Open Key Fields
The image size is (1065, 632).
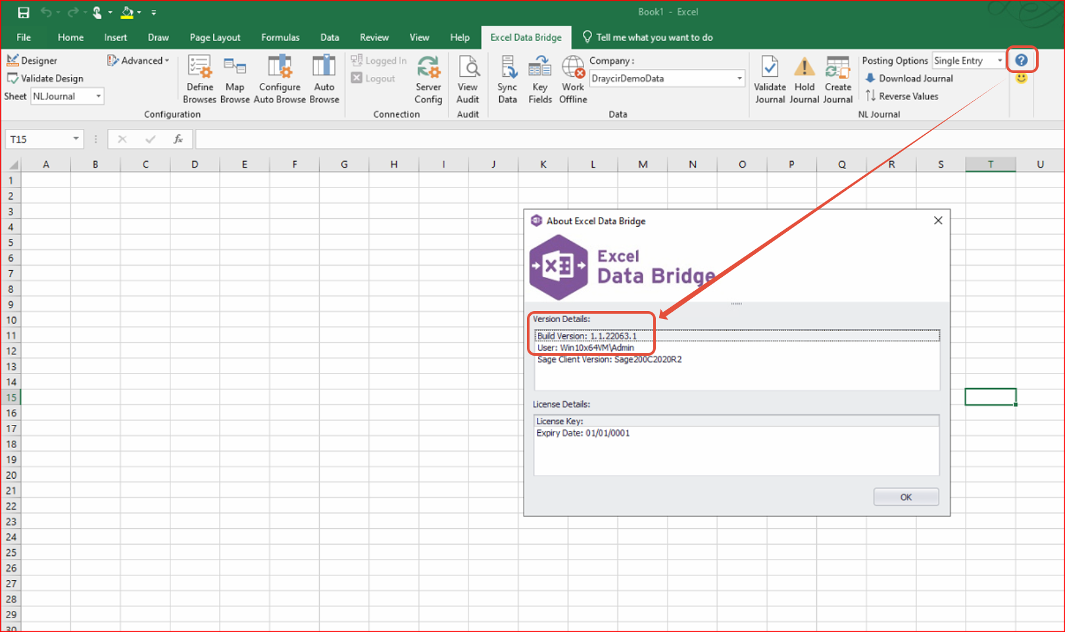pos(540,80)
